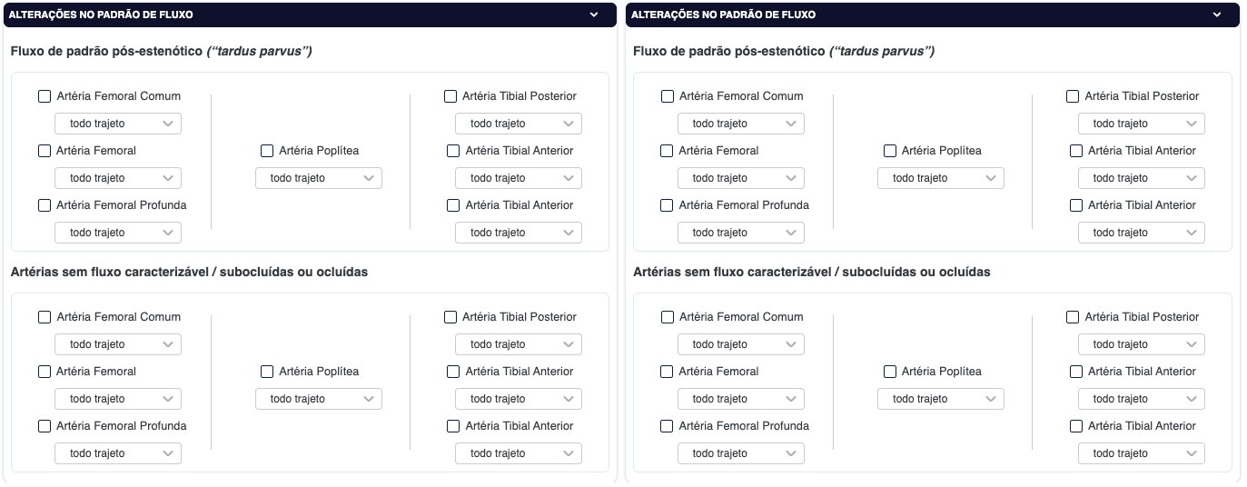Screen dimensions: 1247x487
Task: Check Artéria Femoral Profunda in right tardus parvus group
Action: 668,205
